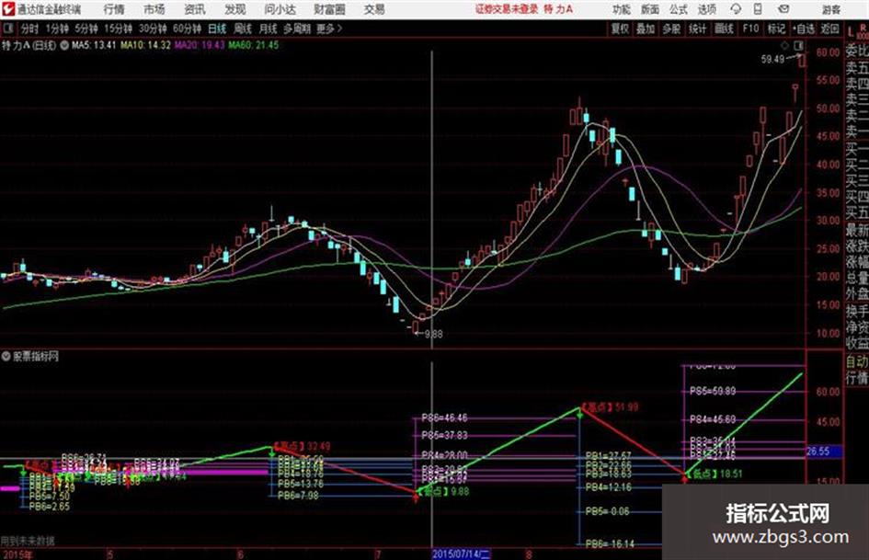The width and height of the screenshot is (869, 560).
Task: Open the customer service headset icon
Action: click(x=736, y=9)
